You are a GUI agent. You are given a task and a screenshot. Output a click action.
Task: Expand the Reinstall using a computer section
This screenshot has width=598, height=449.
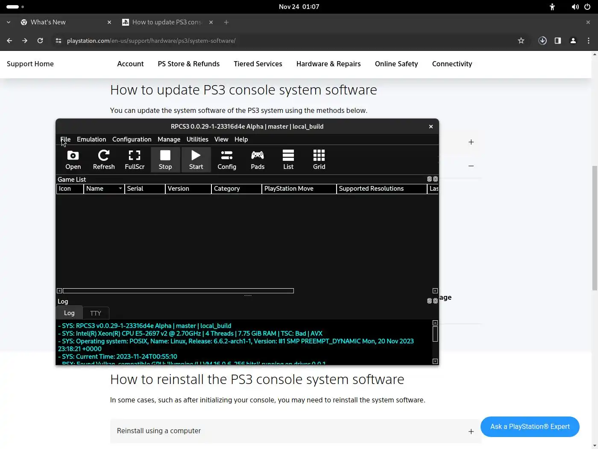click(x=296, y=431)
